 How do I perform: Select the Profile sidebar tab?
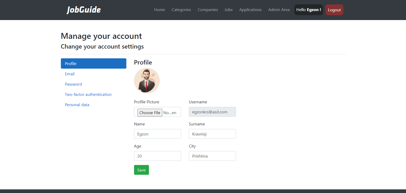tap(93, 63)
